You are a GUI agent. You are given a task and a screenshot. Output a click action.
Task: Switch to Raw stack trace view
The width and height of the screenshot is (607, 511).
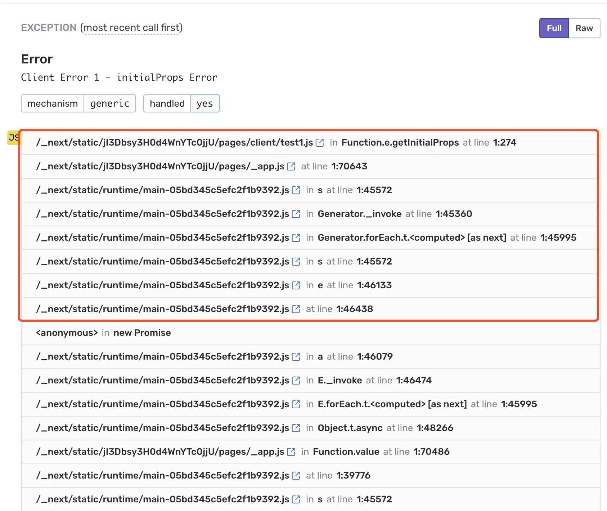[x=584, y=28]
